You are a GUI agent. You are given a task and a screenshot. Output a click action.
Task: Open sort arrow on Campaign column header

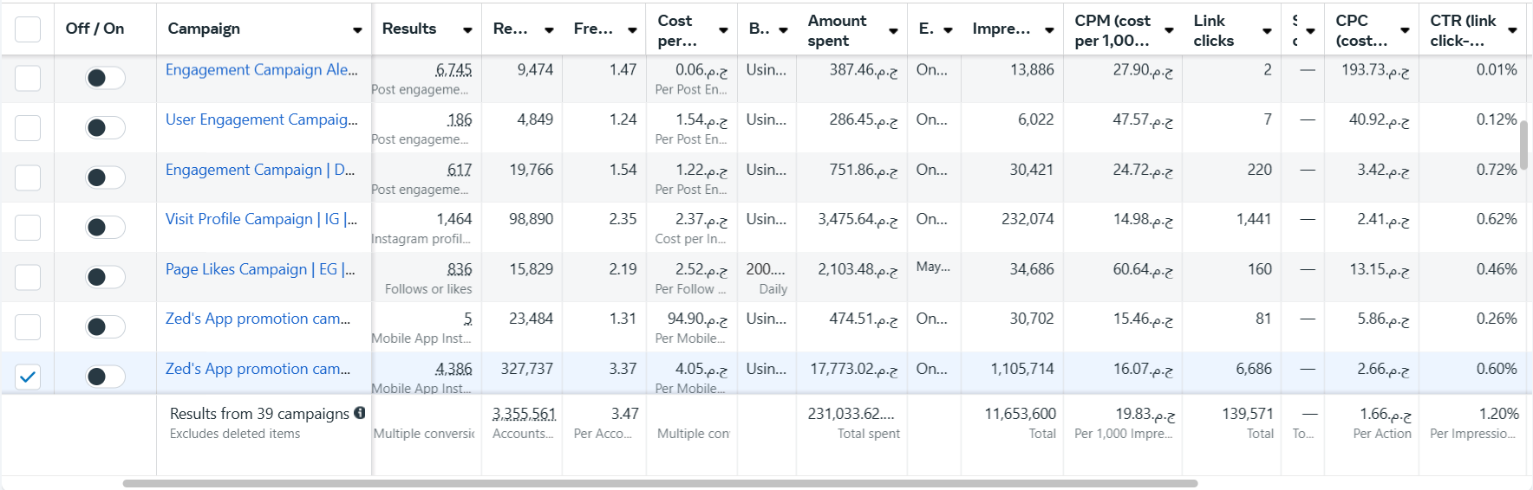coord(357,30)
